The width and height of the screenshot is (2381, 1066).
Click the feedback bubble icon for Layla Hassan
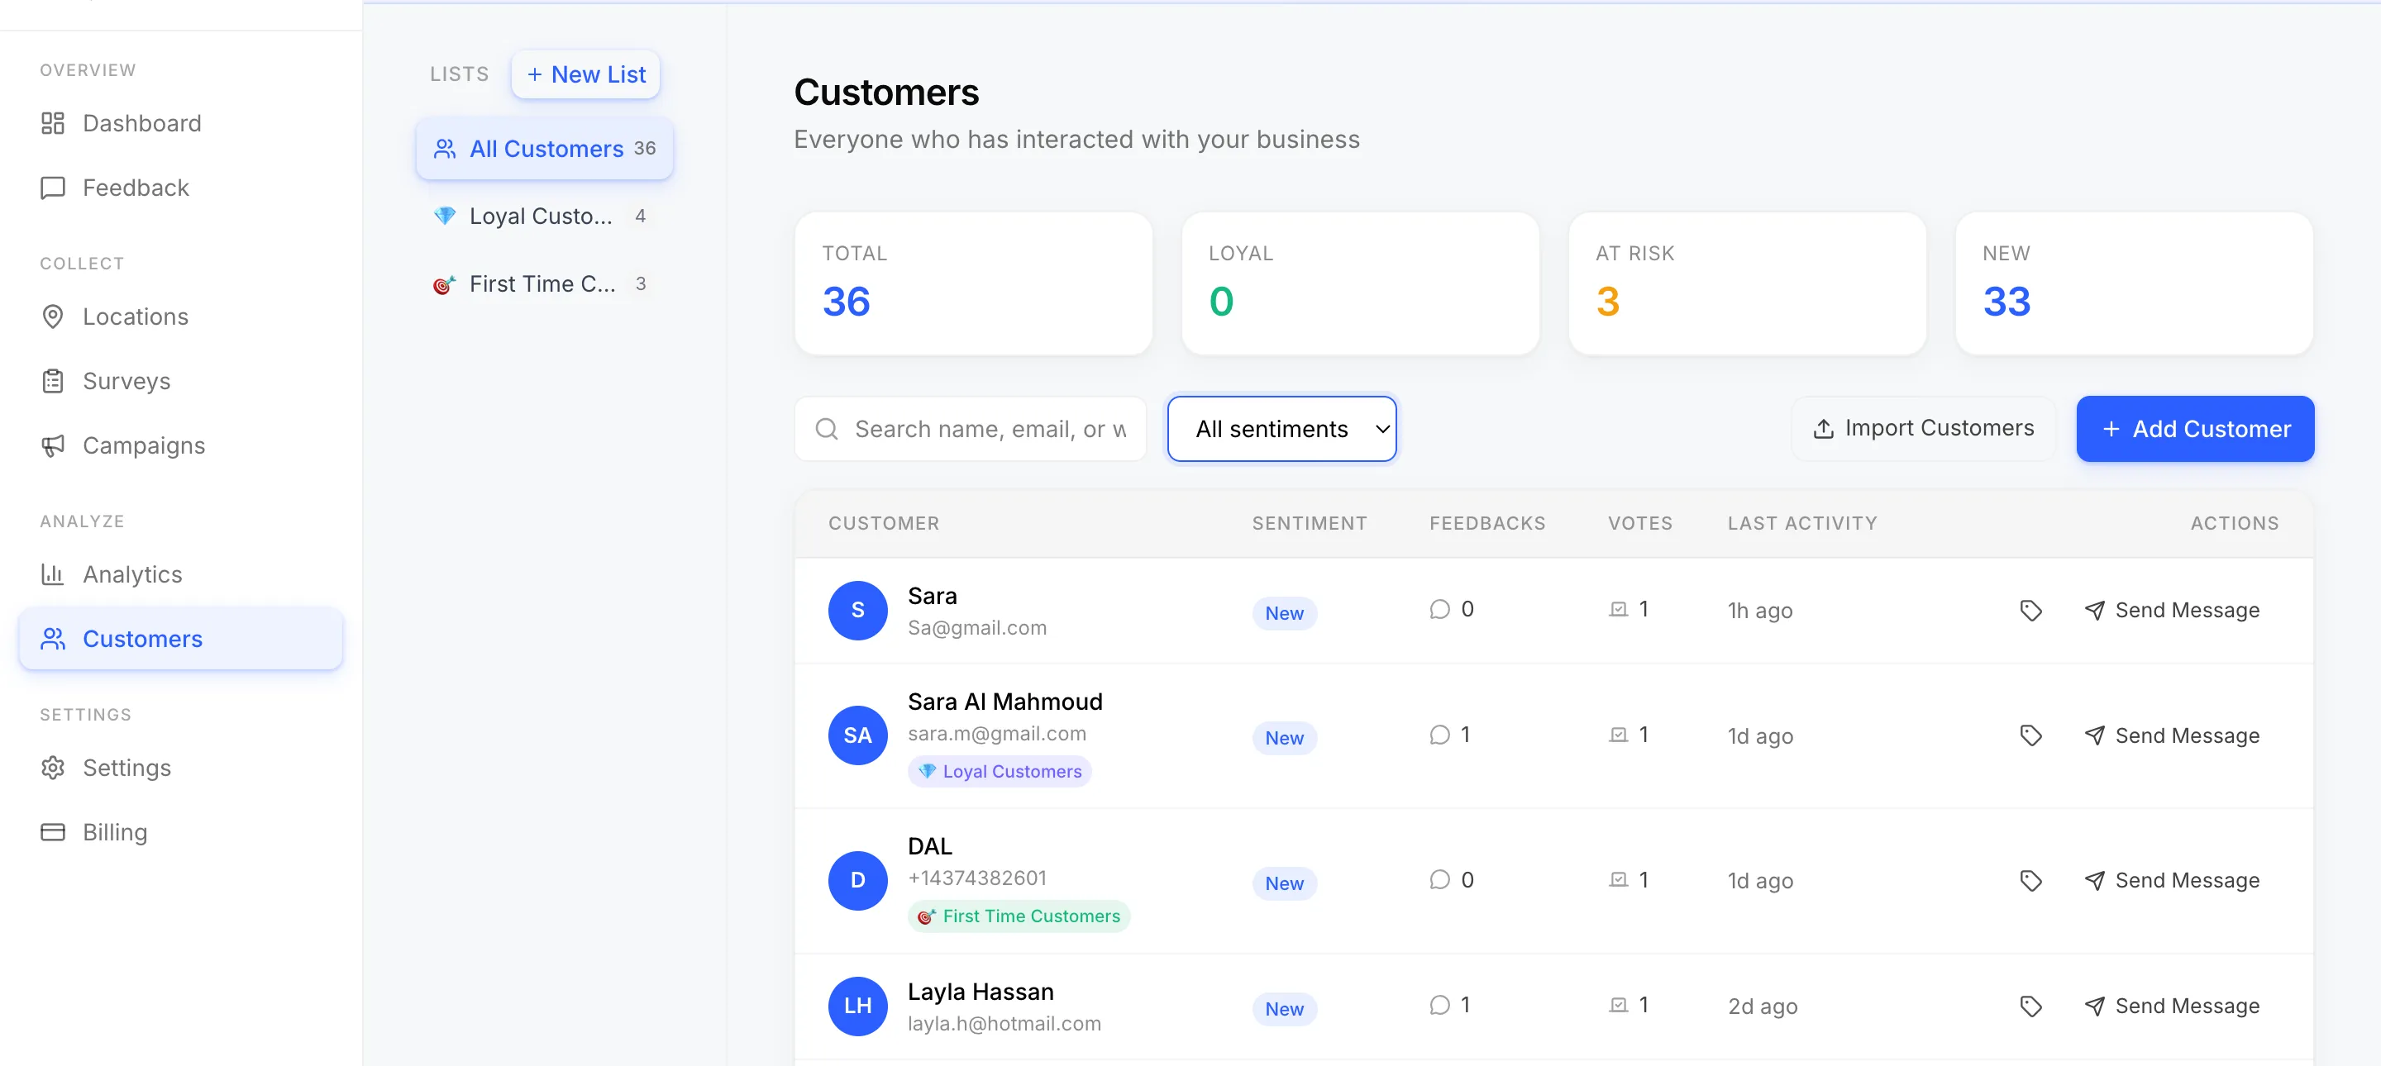pyautogui.click(x=1439, y=1006)
